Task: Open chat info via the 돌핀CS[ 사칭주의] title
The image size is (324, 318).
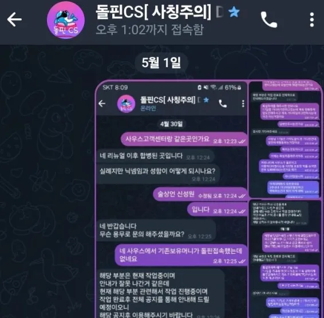Action: 153,12
